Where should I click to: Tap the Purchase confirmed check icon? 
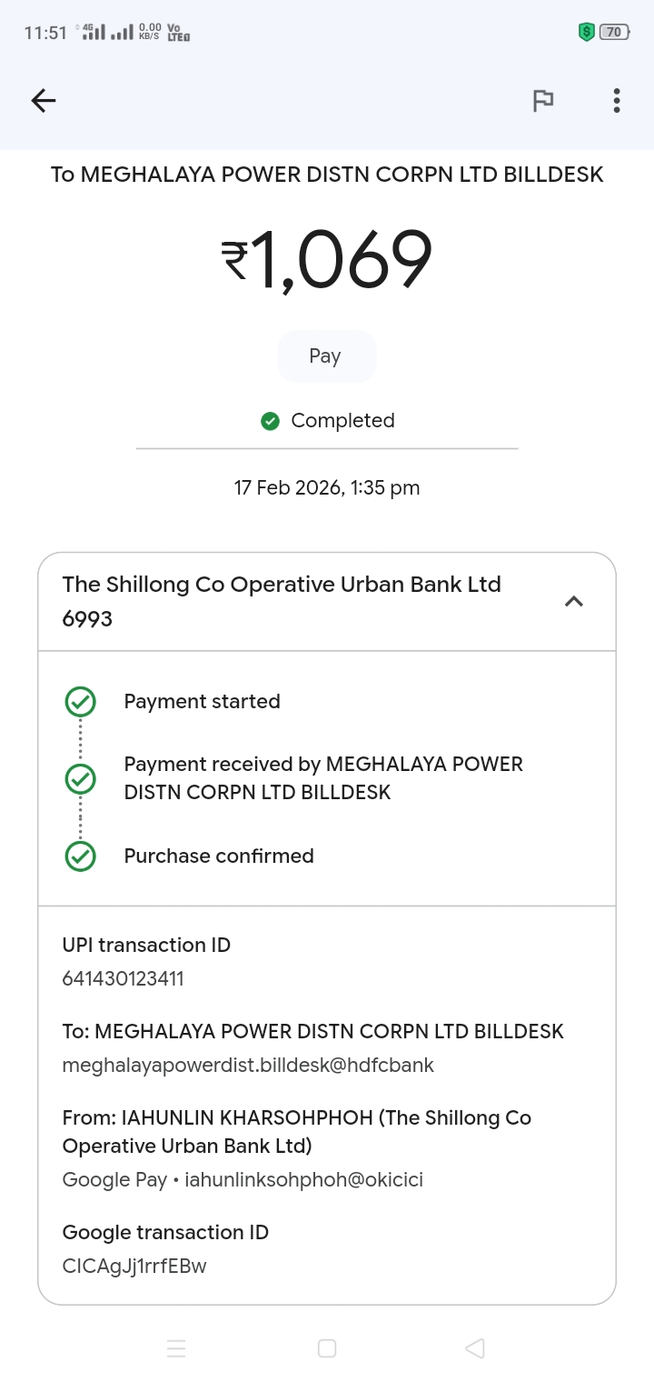(81, 856)
